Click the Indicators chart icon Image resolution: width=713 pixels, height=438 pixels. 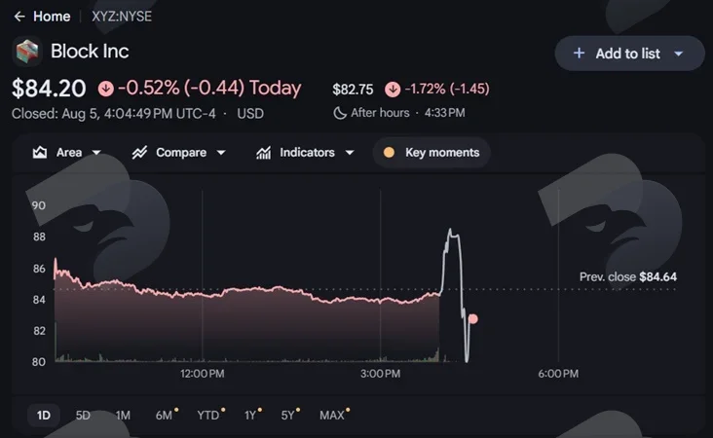pos(263,152)
